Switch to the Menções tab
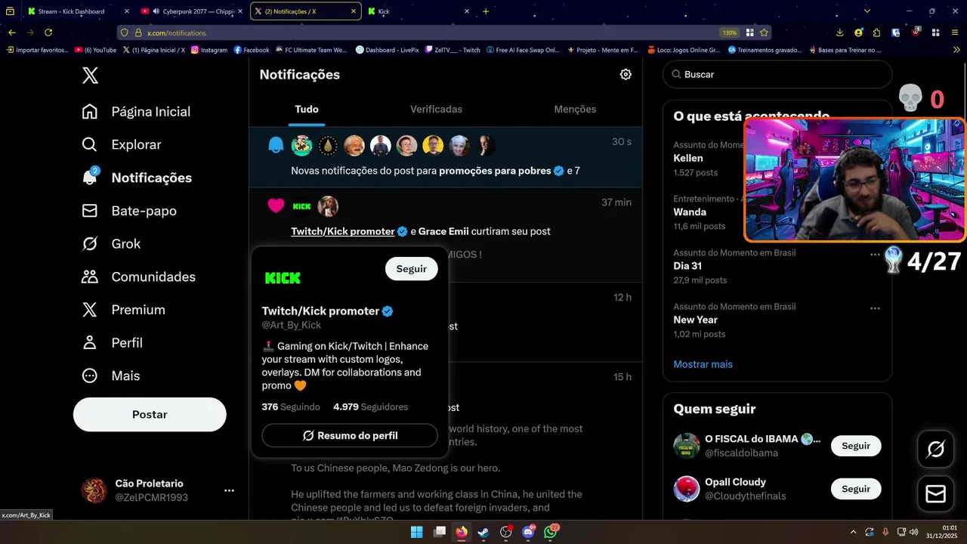This screenshot has height=544, width=967. pos(575,110)
